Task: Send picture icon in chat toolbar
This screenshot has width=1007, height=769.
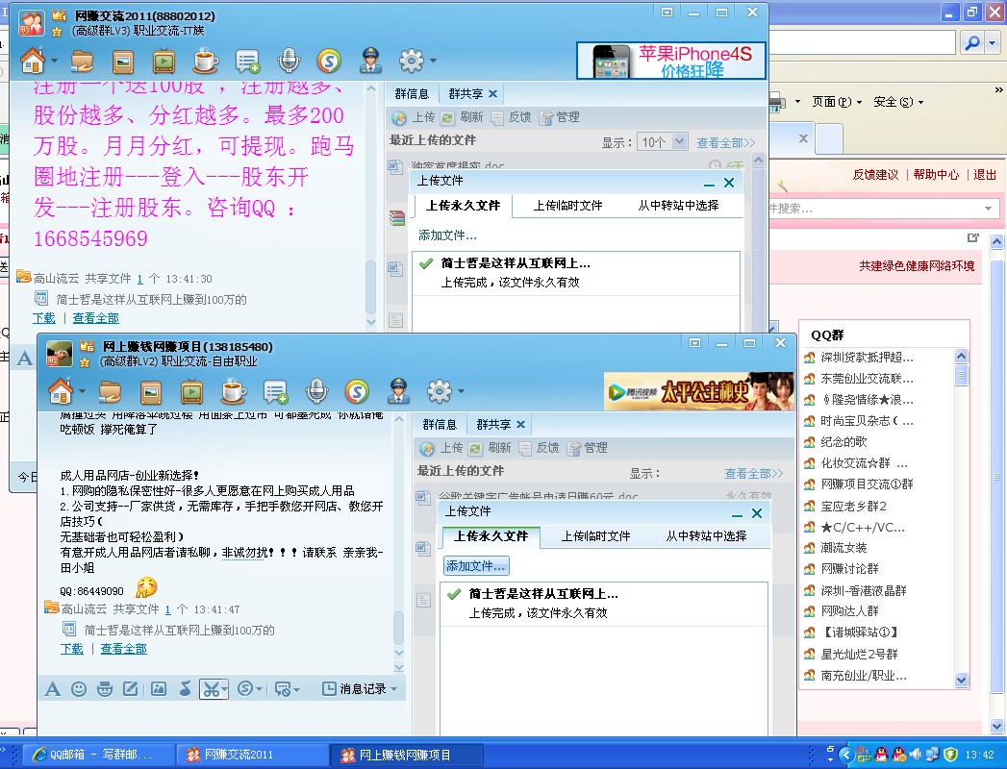Action: 158,689
